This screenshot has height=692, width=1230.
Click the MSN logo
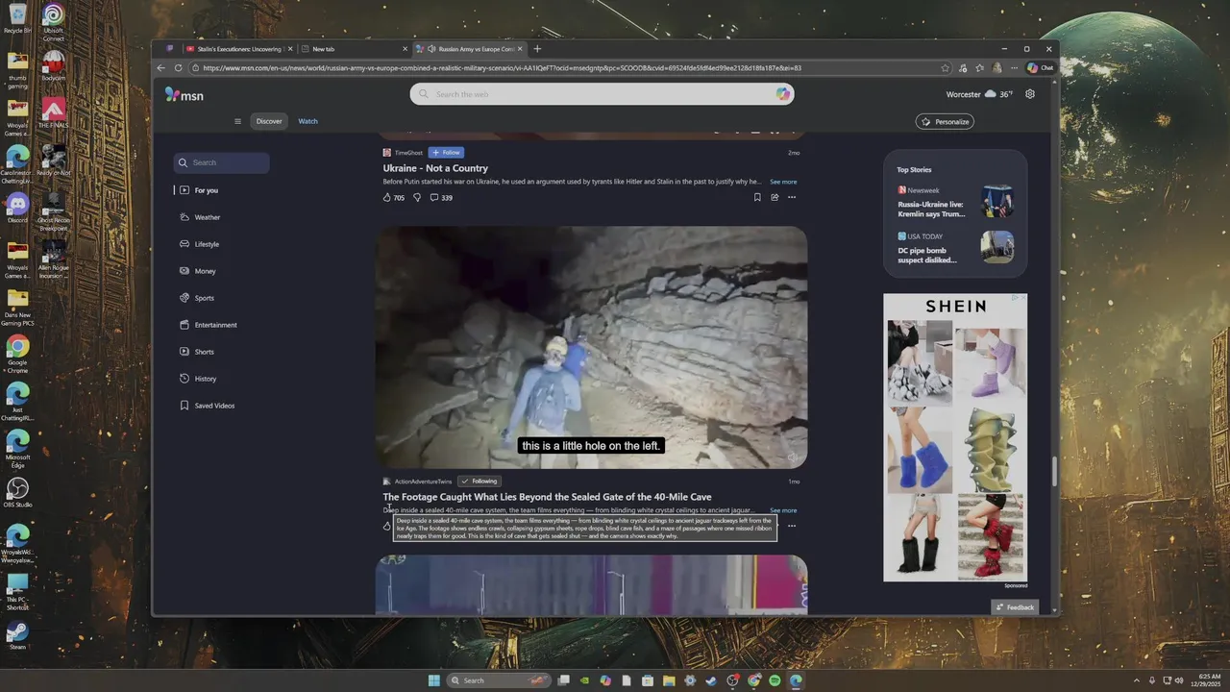pos(184,94)
